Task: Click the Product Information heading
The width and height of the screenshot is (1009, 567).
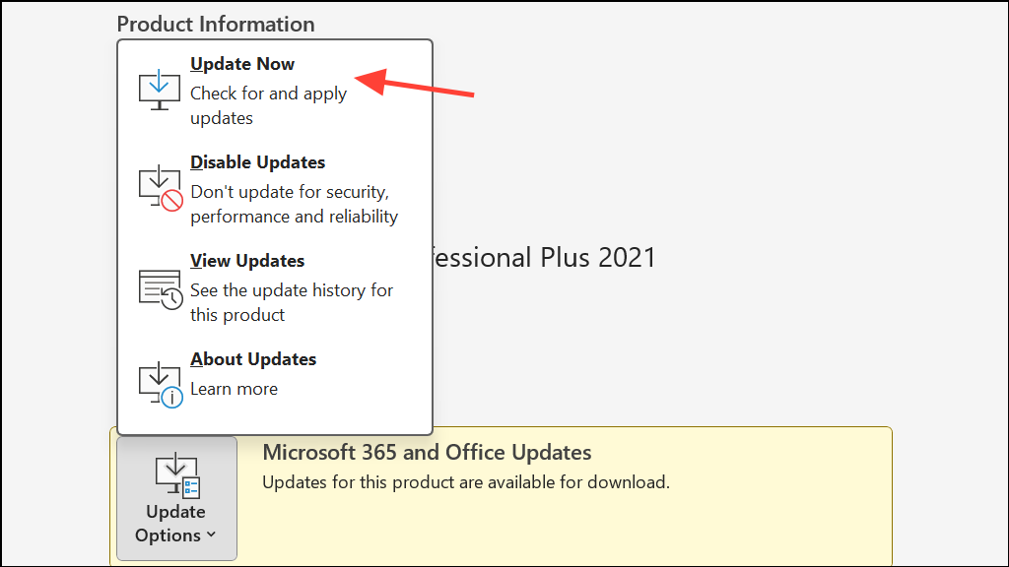Action: 216,24
